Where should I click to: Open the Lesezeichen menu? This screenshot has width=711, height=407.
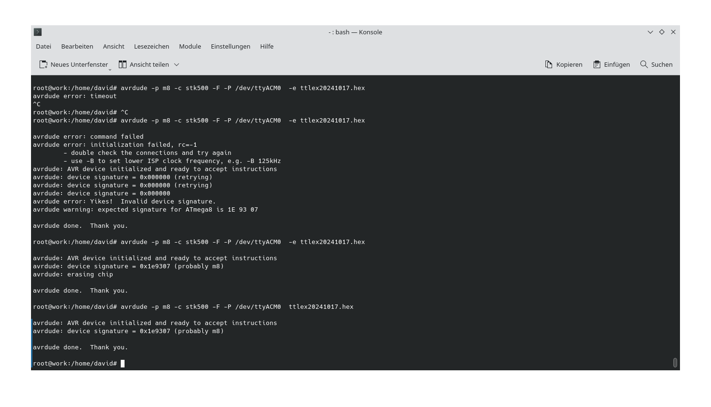[151, 46]
